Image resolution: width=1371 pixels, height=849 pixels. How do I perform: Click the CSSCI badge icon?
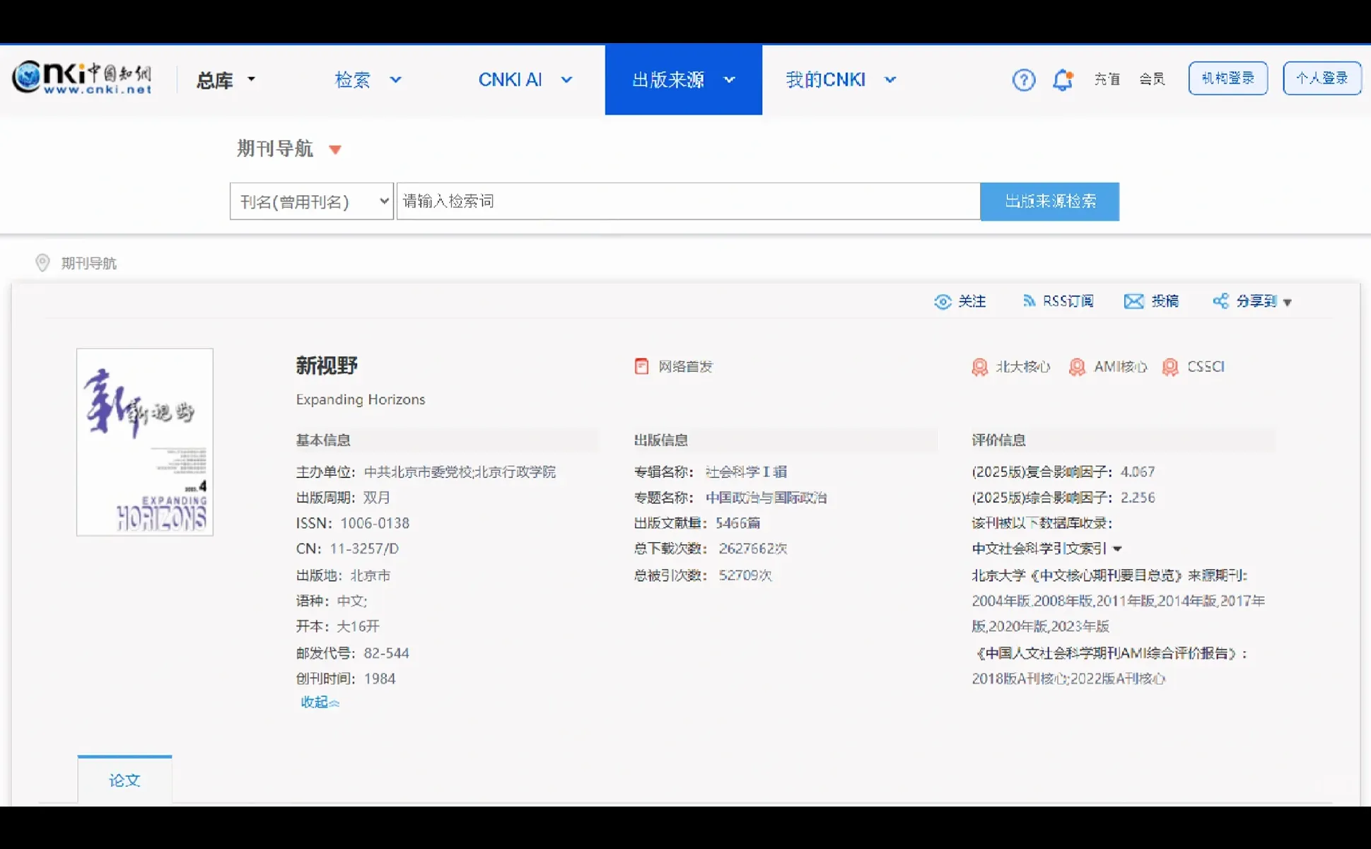[1170, 367]
